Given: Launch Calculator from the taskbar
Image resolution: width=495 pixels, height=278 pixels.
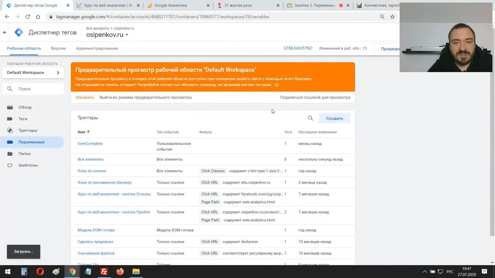Looking at the screenshot, I should (24, 271).
